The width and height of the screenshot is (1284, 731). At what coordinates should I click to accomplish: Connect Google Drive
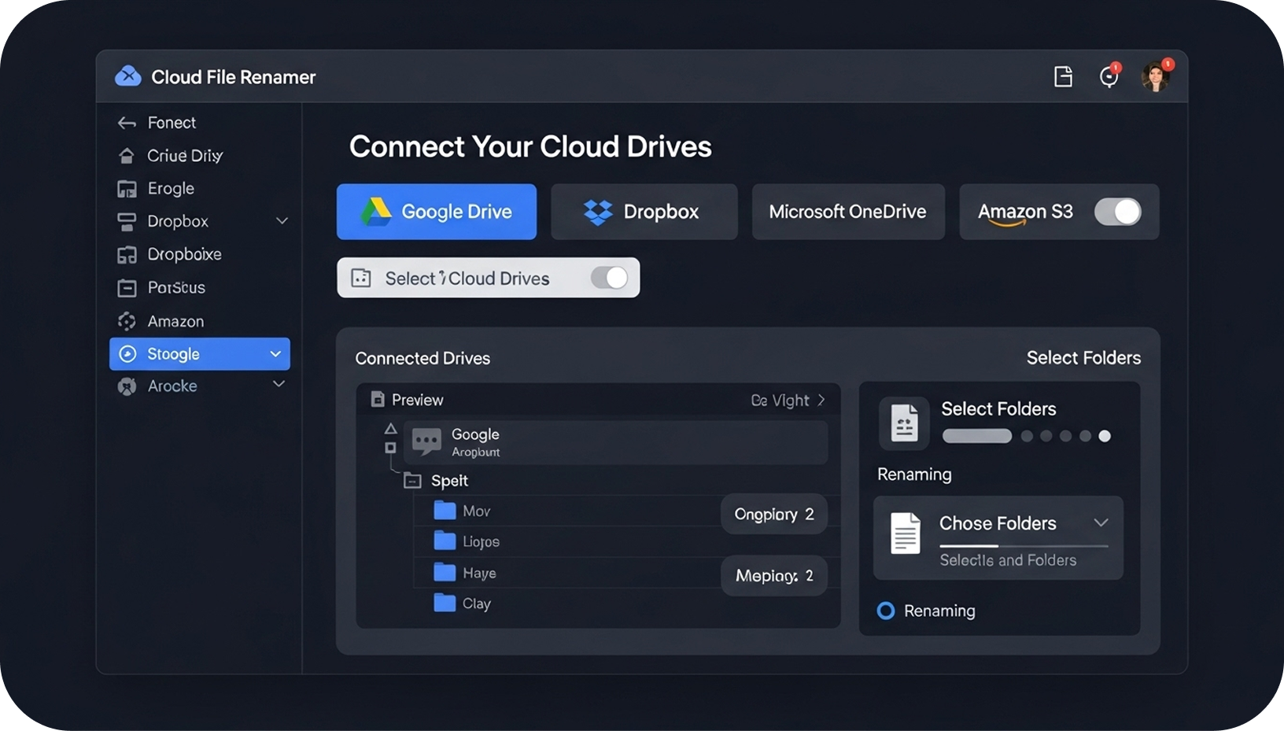point(436,212)
